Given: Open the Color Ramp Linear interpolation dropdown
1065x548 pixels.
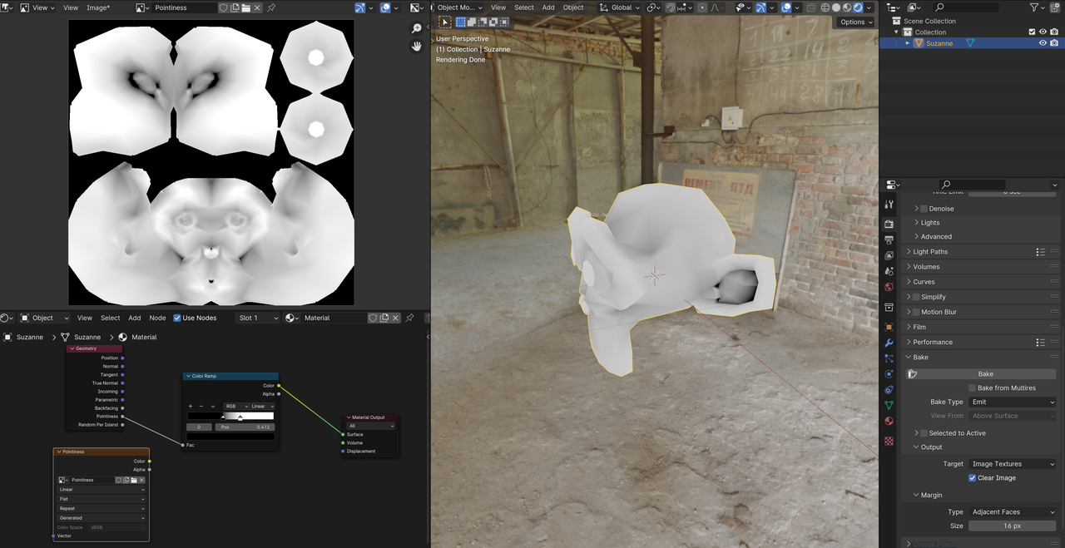Looking at the screenshot, I should tap(262, 407).
